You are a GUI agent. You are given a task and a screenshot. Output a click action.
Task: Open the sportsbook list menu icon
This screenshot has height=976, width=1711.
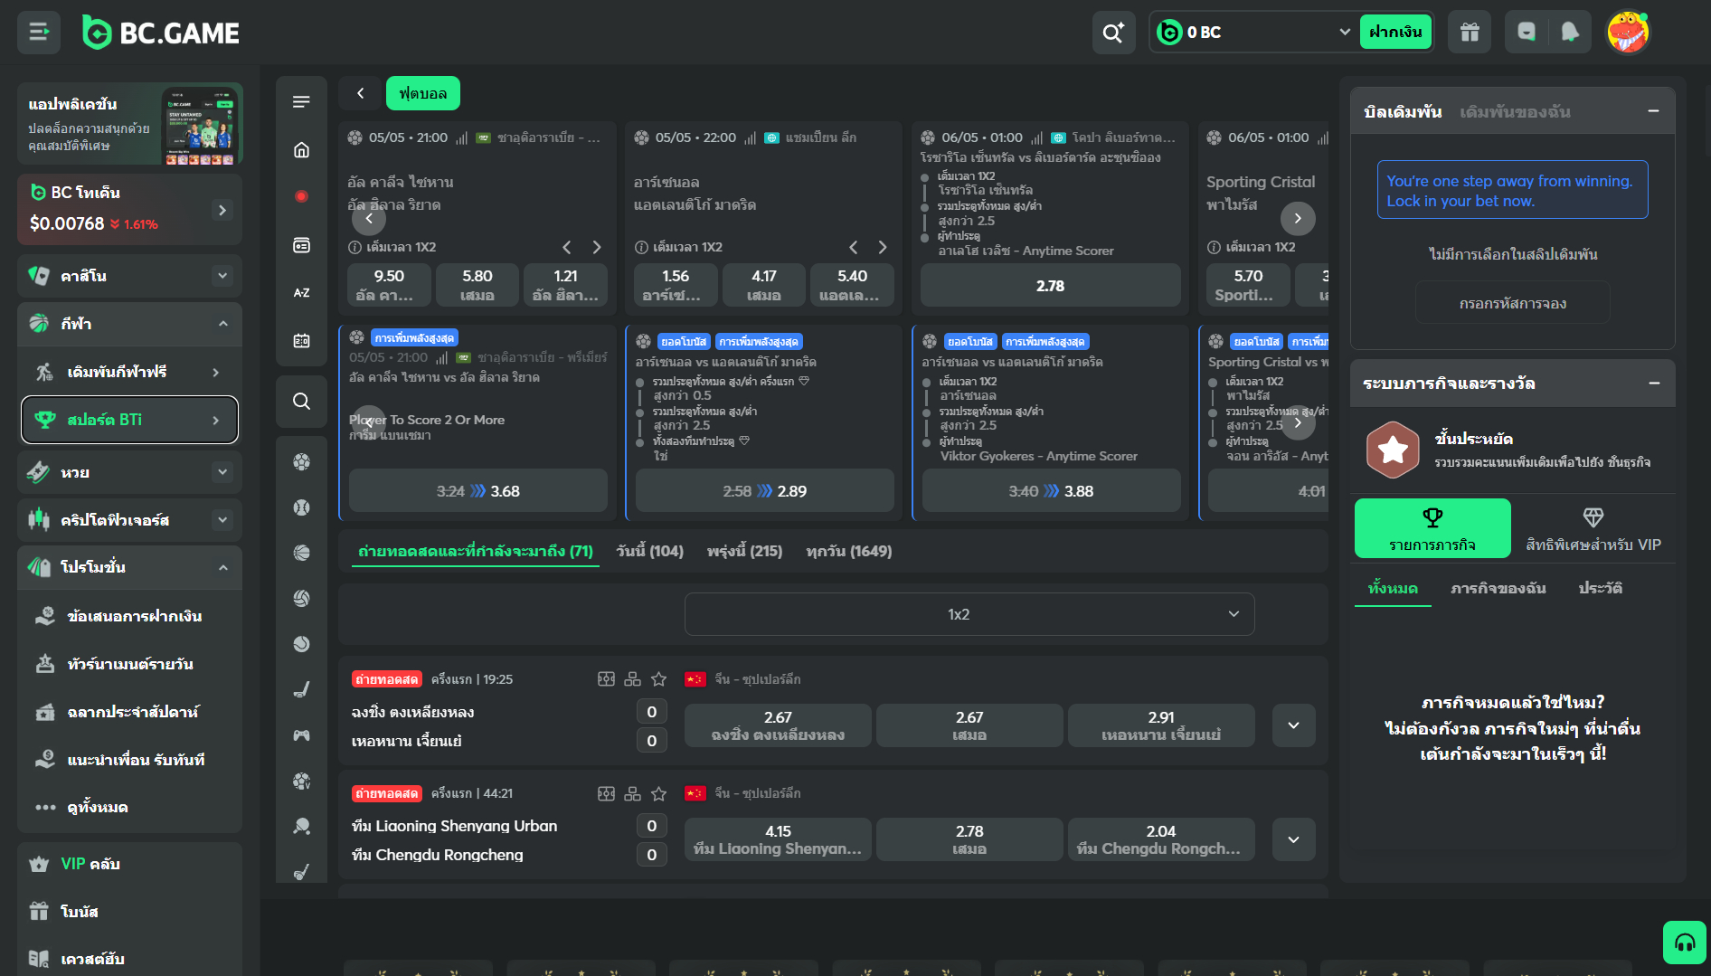pyautogui.click(x=301, y=102)
